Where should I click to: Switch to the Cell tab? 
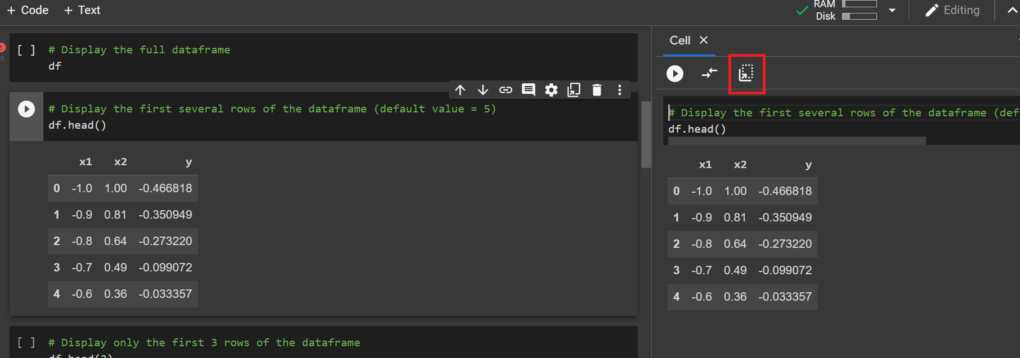pyautogui.click(x=679, y=40)
